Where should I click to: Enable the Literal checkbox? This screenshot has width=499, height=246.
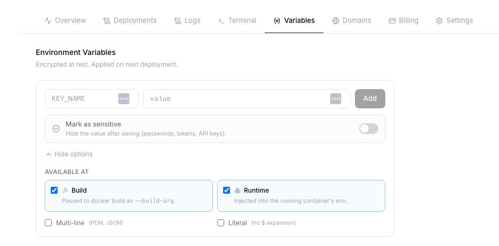(220, 223)
